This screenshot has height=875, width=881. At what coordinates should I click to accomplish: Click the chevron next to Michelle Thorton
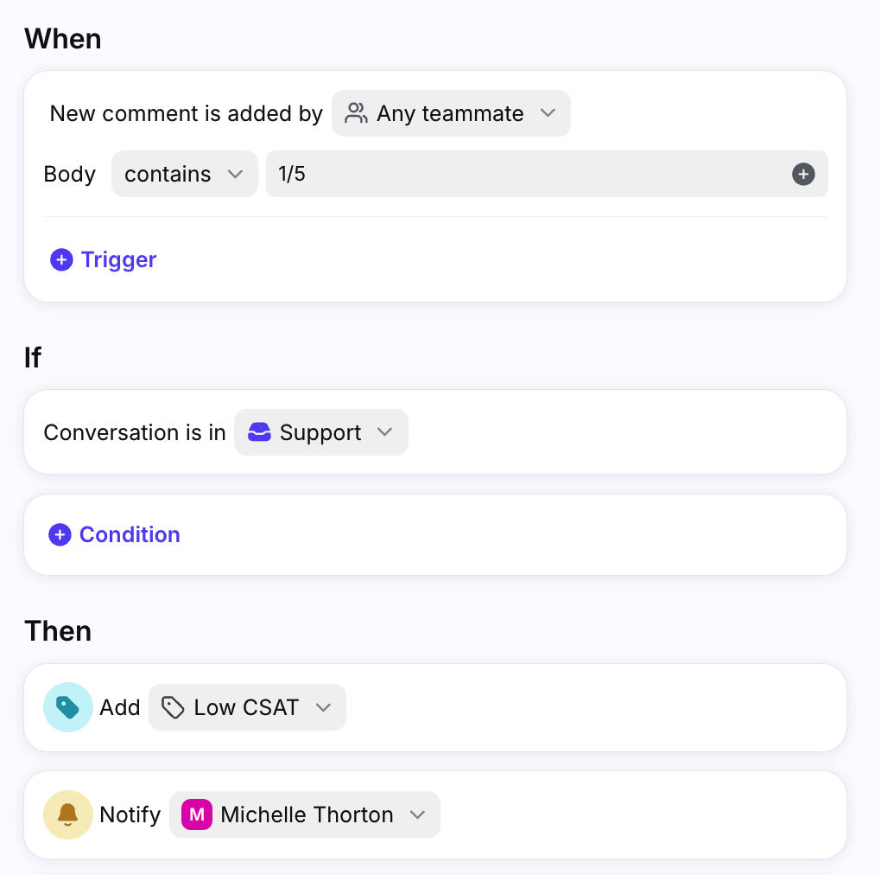click(417, 814)
